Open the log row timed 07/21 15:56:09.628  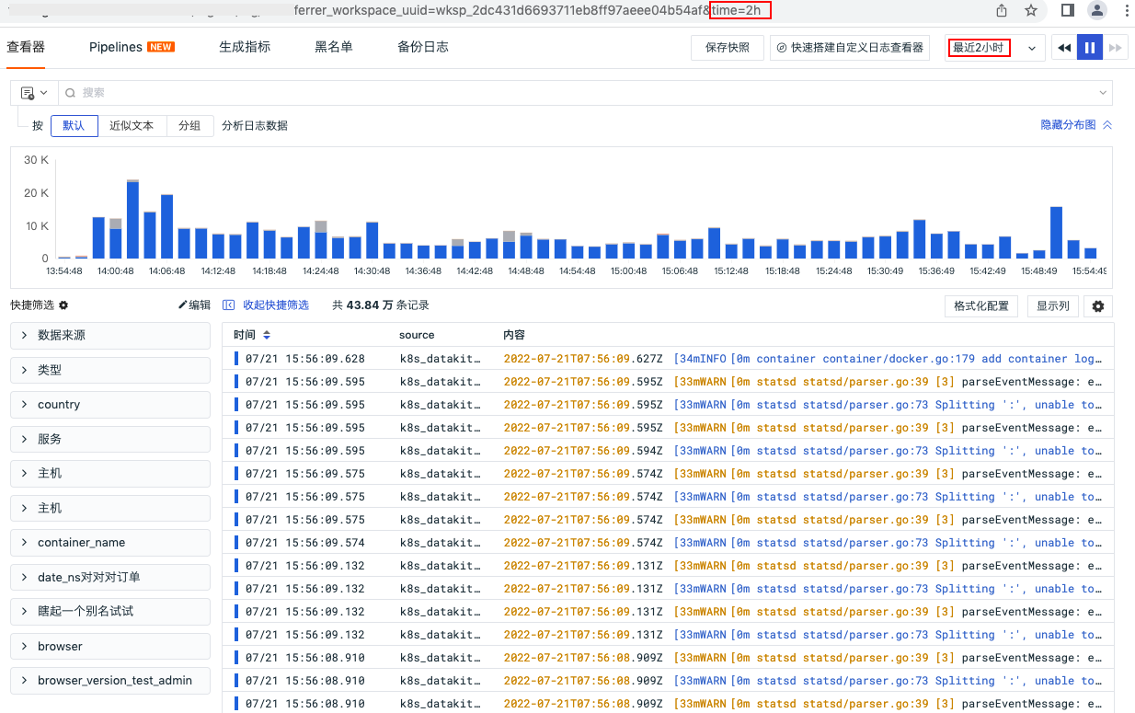[x=668, y=359]
